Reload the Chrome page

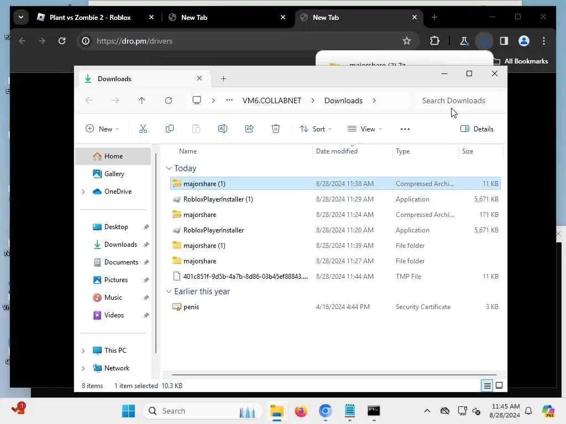tap(62, 41)
